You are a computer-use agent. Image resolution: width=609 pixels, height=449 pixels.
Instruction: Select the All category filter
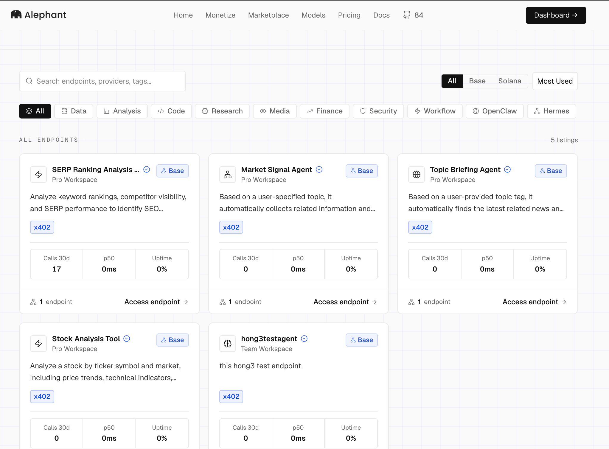(35, 111)
